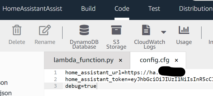Go to the Distribution tab
The width and height of the screenshot is (213, 96).
[196, 9]
